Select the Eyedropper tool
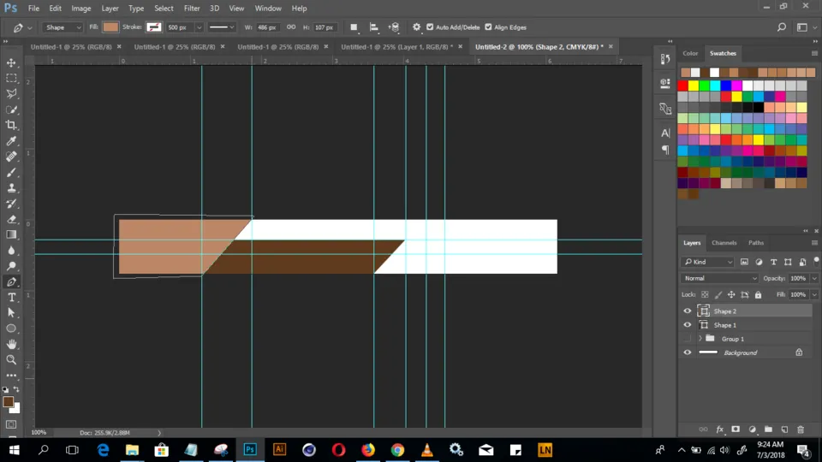The height and width of the screenshot is (462, 822). pos(11,141)
